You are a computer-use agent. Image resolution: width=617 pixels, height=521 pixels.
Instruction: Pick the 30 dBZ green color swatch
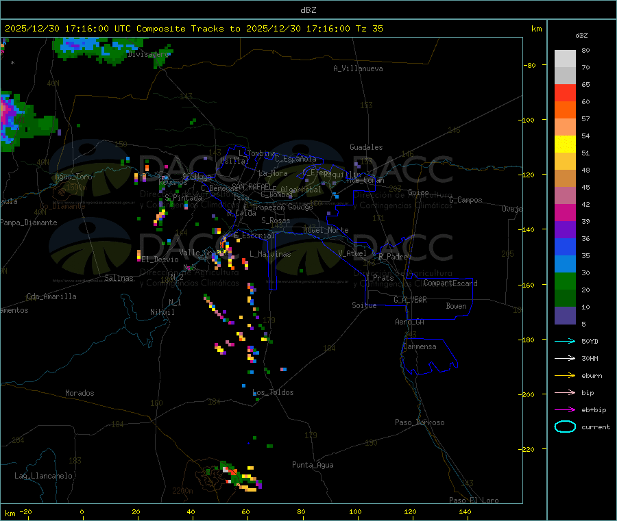(565, 281)
